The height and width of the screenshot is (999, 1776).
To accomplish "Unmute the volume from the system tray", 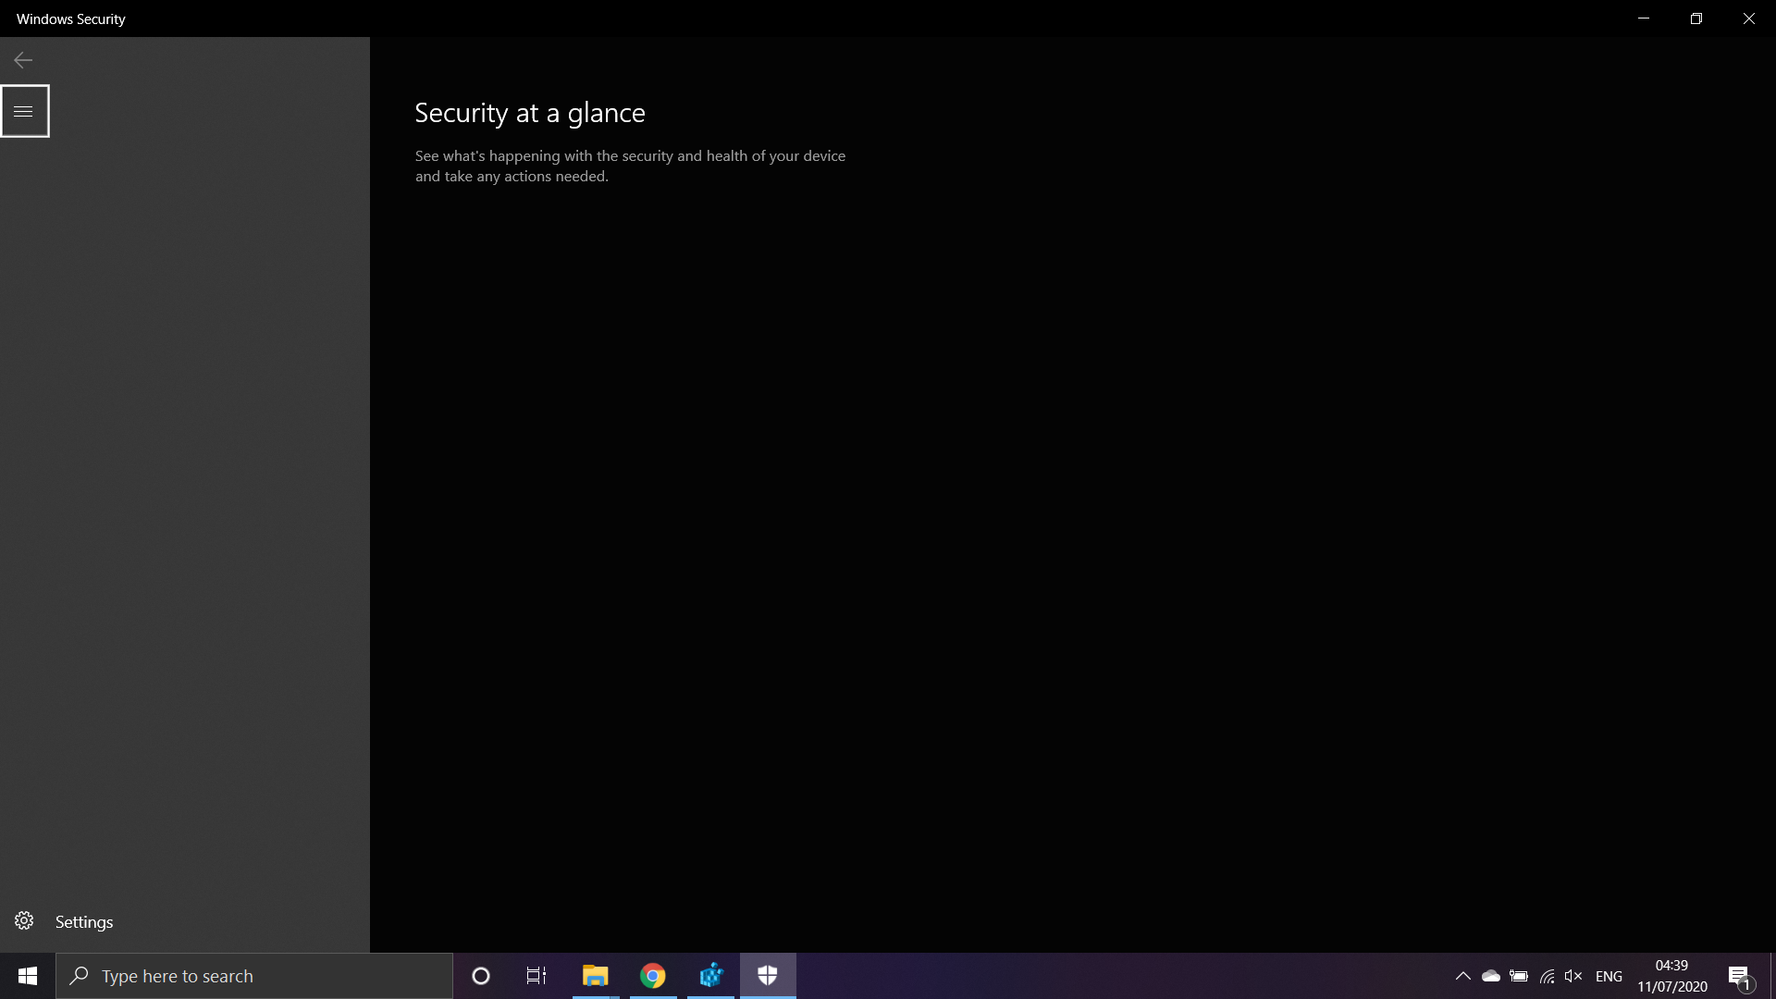I will (x=1574, y=976).
